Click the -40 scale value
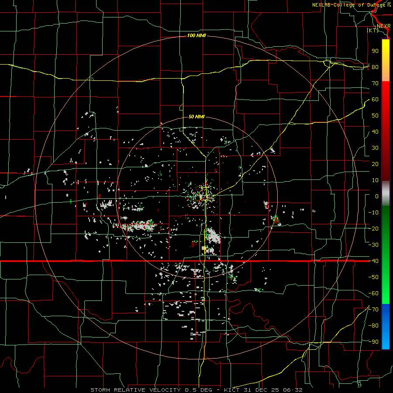Viewport: 393px width, 393px height. pyautogui.click(x=373, y=261)
